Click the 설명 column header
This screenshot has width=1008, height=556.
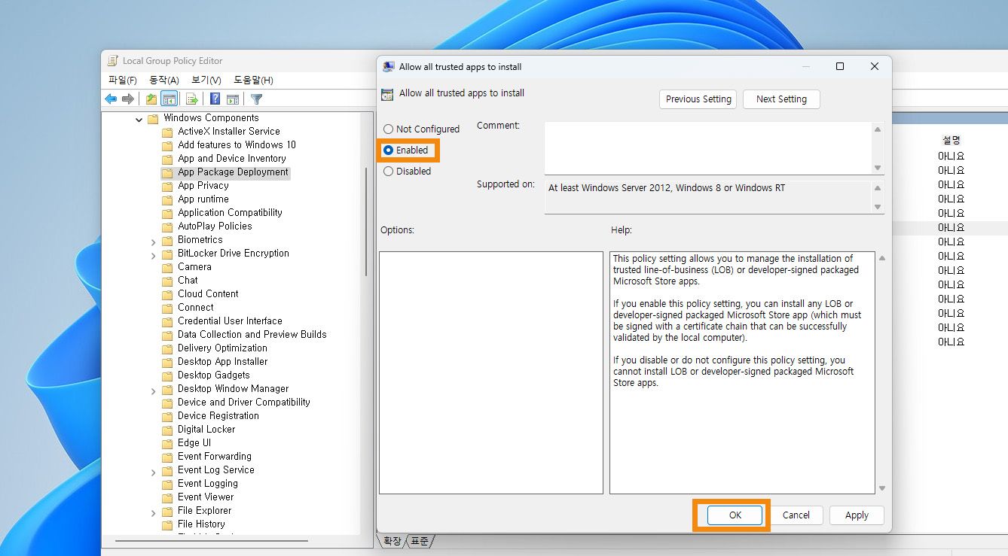coord(951,140)
